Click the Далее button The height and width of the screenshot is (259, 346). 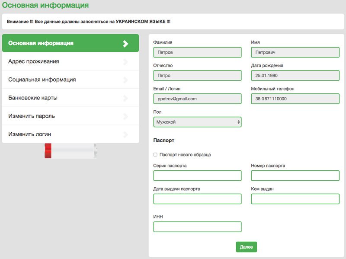coord(246,247)
